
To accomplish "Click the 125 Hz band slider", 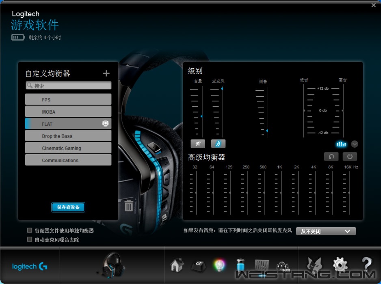I will 230,193.
